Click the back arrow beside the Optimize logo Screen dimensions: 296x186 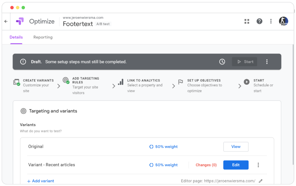(x=6, y=21)
